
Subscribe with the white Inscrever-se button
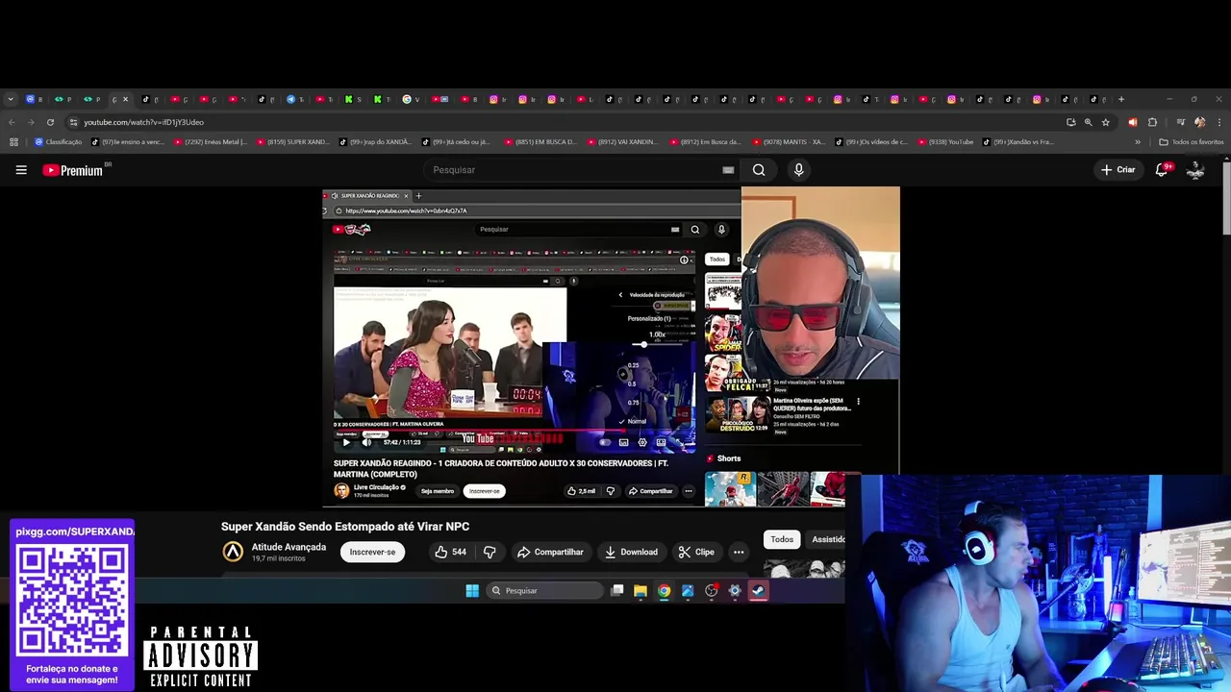coord(372,552)
